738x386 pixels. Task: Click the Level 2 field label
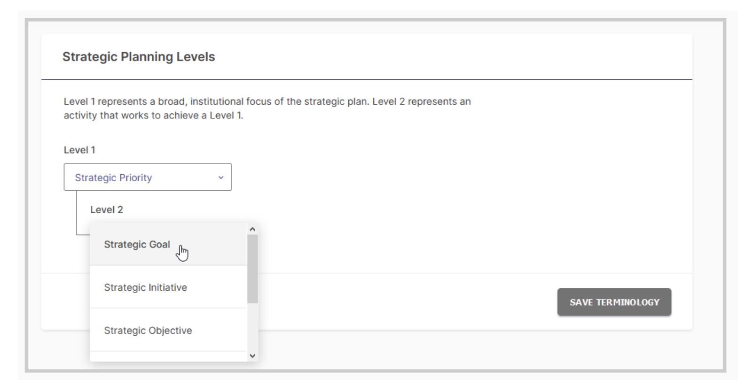(x=107, y=209)
